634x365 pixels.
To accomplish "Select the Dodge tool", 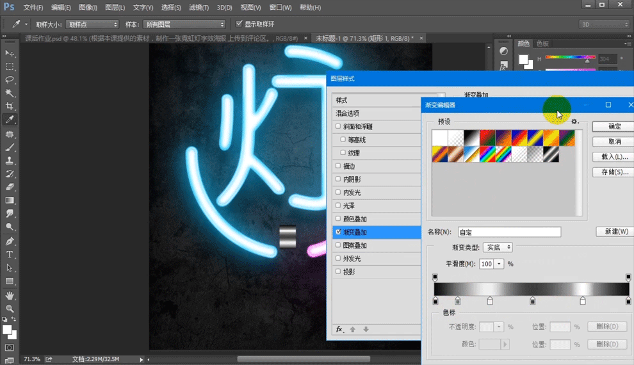I will click(x=10, y=227).
